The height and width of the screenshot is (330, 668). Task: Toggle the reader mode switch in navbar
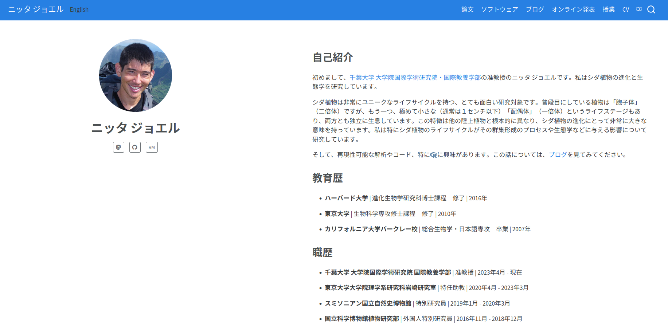pos(639,9)
